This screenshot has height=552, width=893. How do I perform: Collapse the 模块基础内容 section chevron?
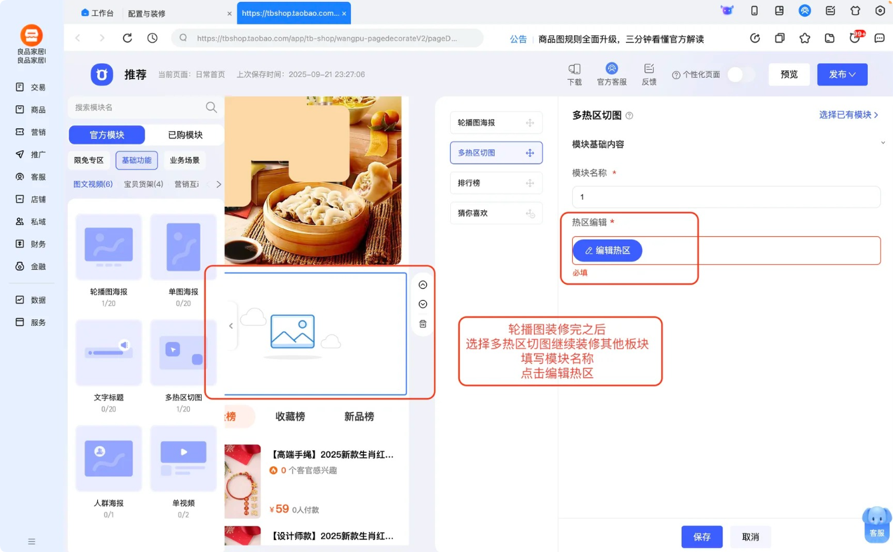click(883, 143)
